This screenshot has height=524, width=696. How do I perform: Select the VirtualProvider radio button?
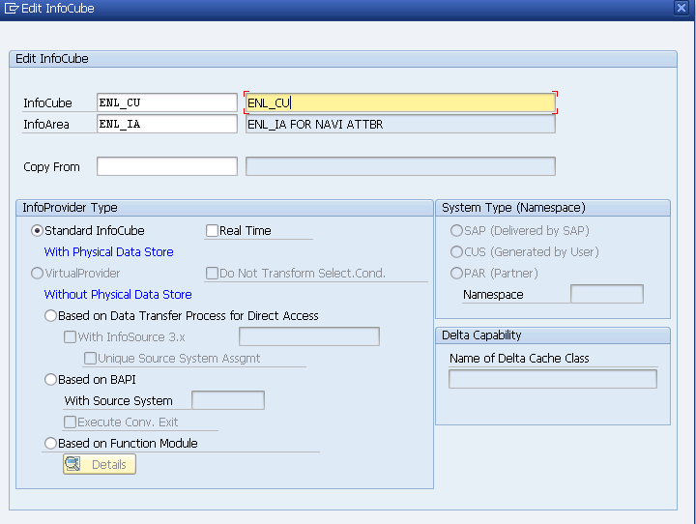37,273
